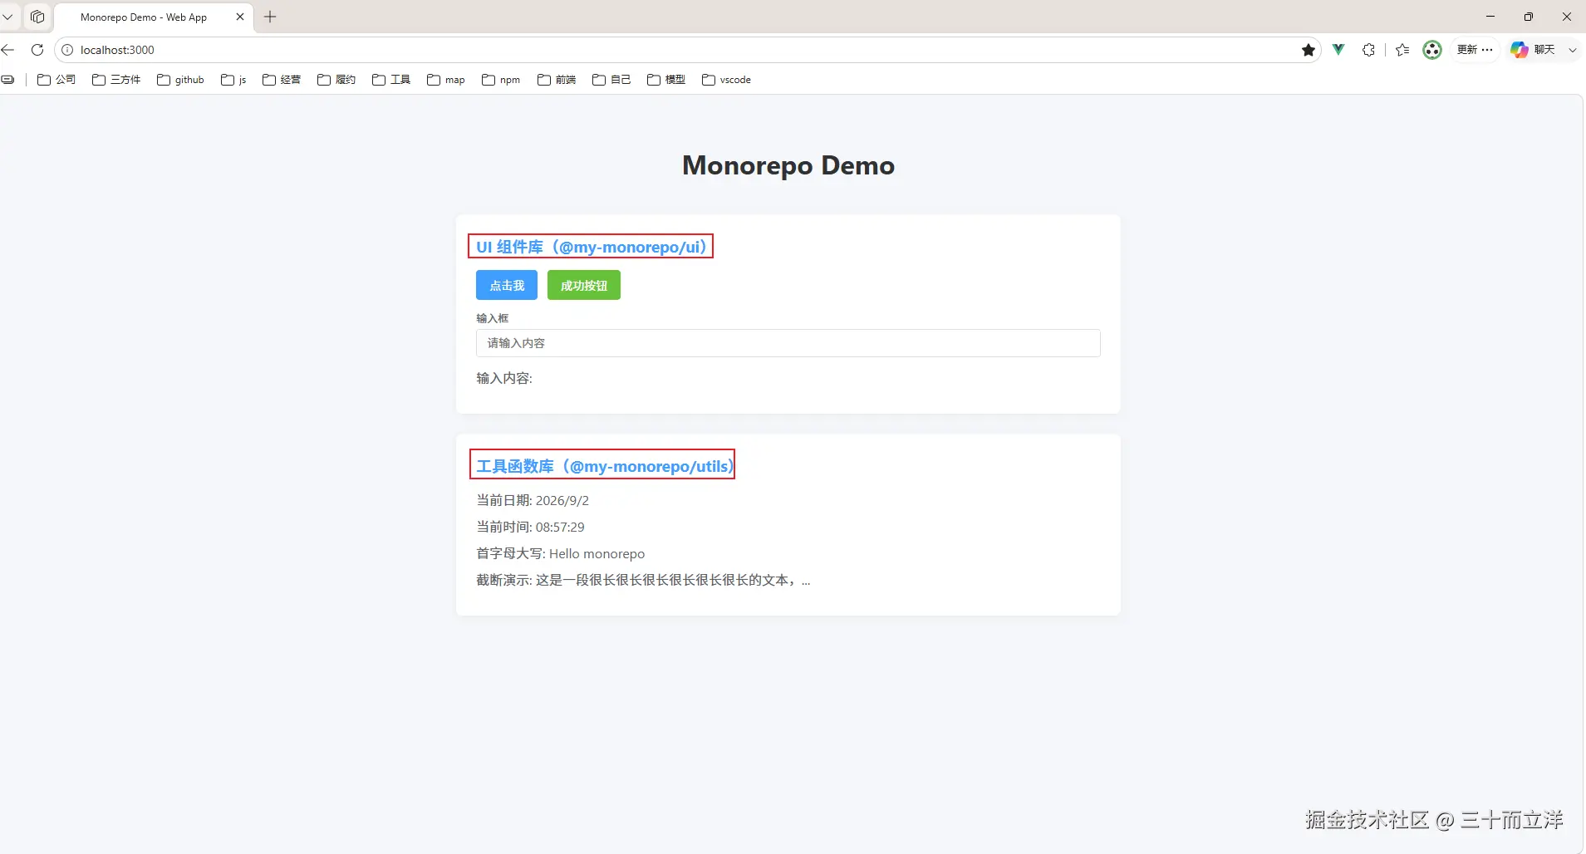This screenshot has height=854, width=1586.
Task: Click the 当前日期: 2026/9/2 text
Action: click(533, 500)
